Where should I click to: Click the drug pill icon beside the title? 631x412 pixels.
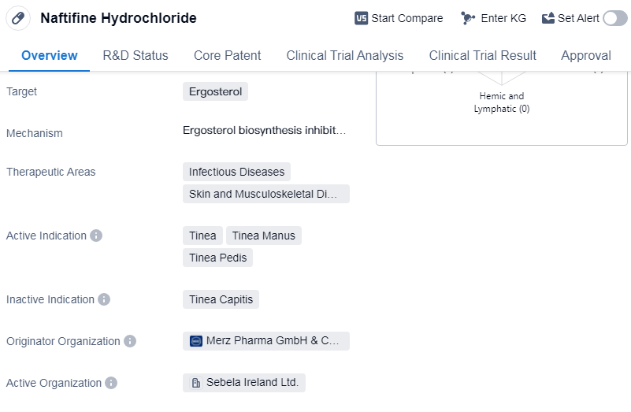pos(18,17)
